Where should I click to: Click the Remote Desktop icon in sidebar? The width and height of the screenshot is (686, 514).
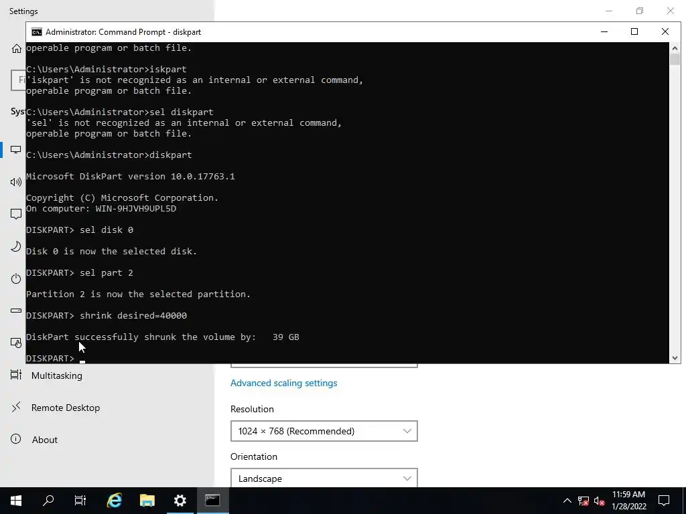16,408
